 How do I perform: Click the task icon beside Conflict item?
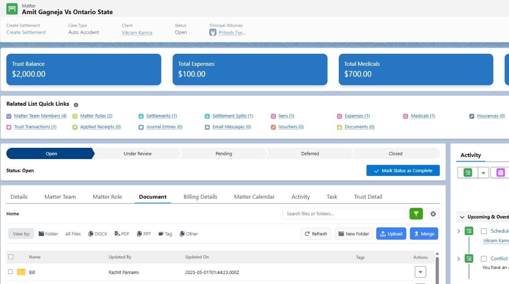469,259
